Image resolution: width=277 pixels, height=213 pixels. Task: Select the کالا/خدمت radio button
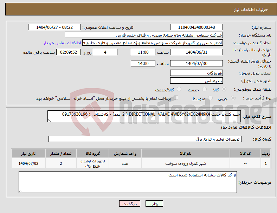[179, 89]
